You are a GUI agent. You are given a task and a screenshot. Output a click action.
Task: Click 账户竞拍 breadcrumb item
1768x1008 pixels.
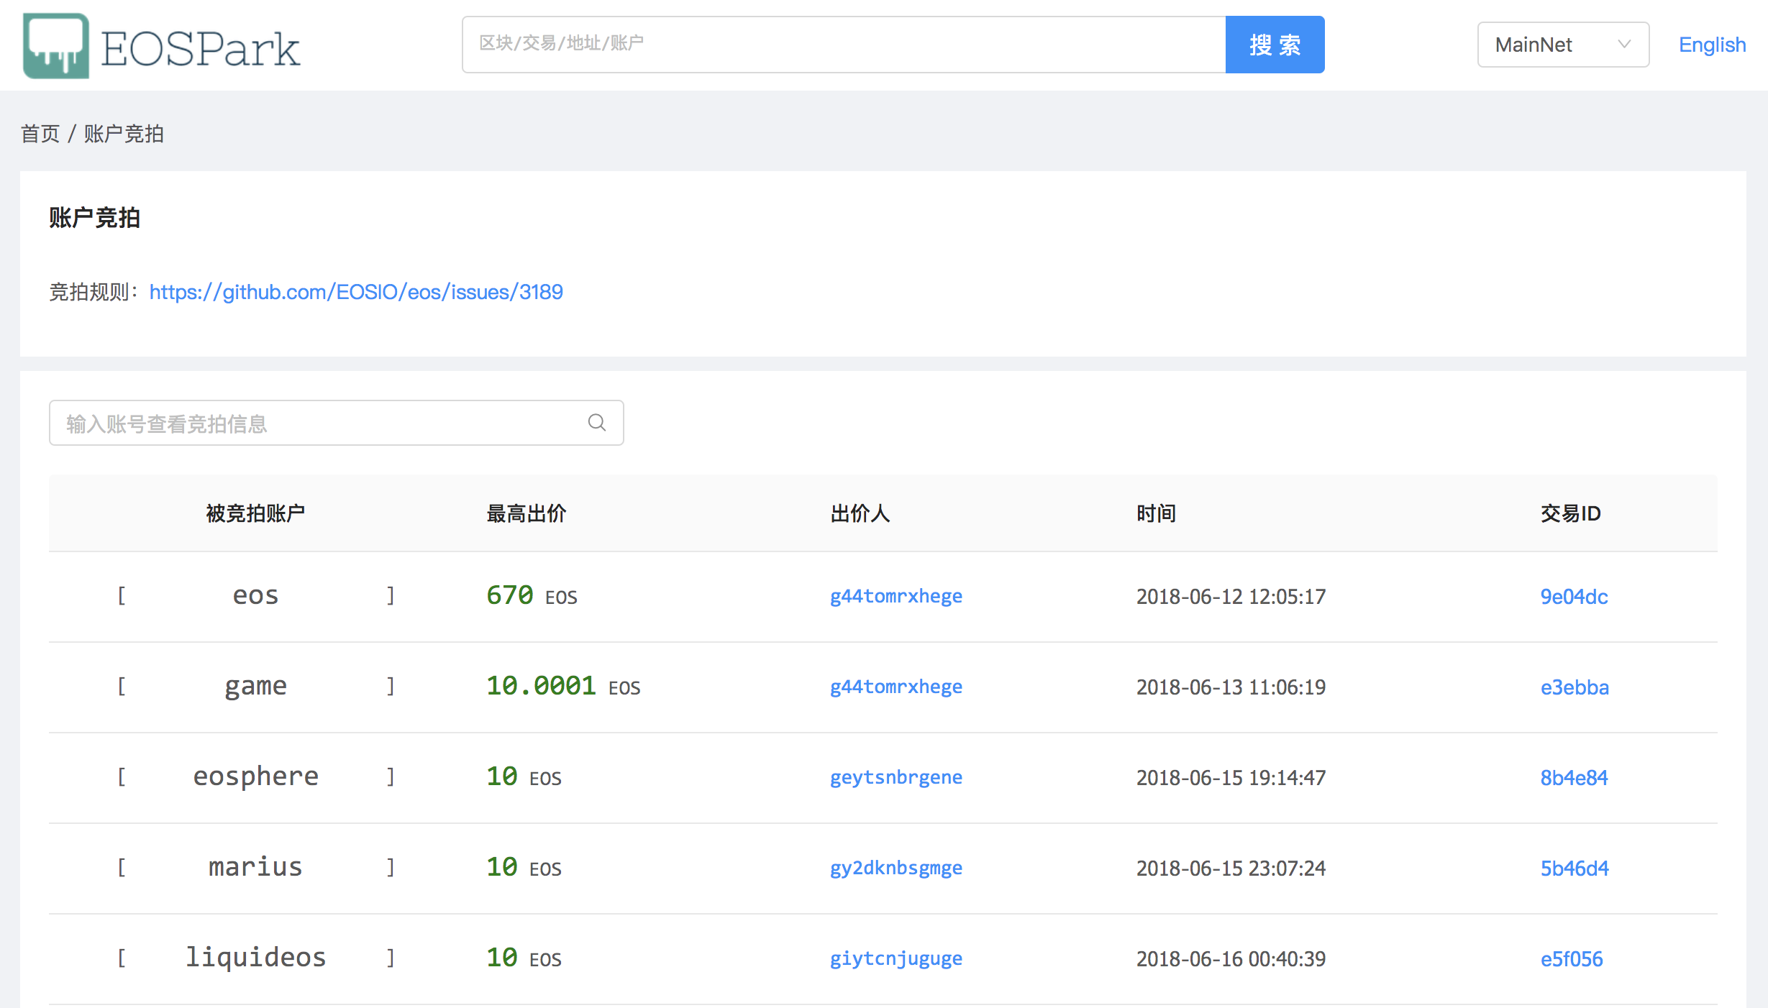(124, 134)
